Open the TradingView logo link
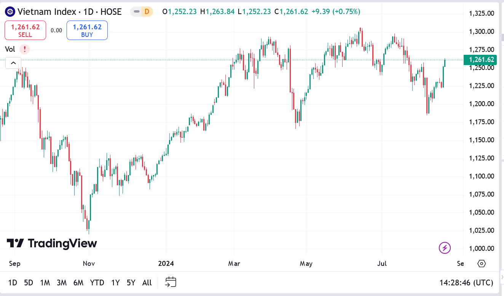Screen dimensions: 504x296 [x=52, y=243]
